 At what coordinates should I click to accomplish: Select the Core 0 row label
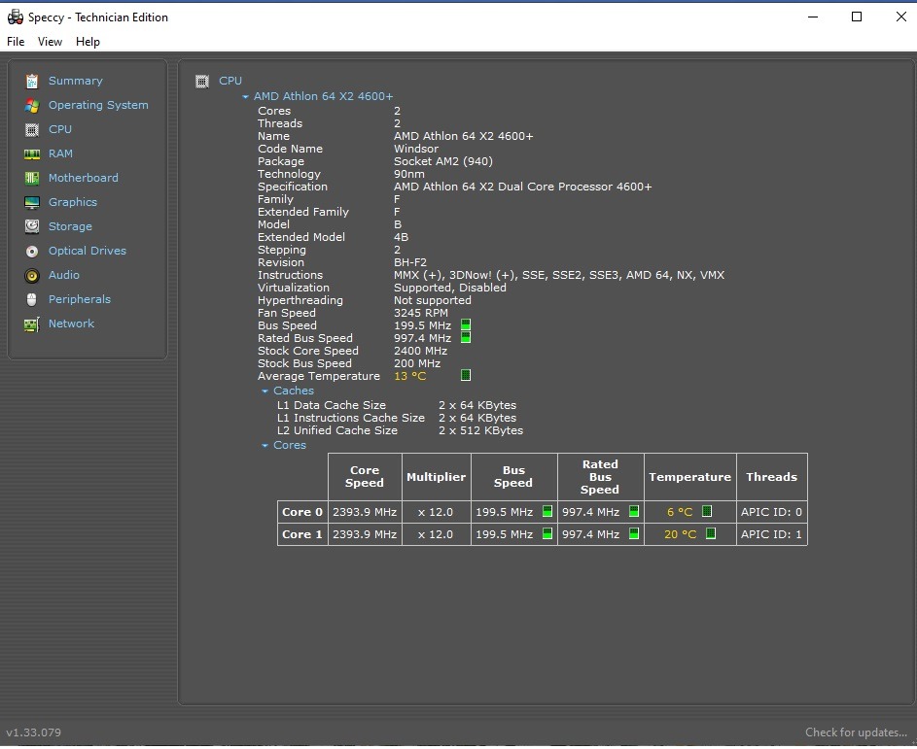pyautogui.click(x=302, y=512)
